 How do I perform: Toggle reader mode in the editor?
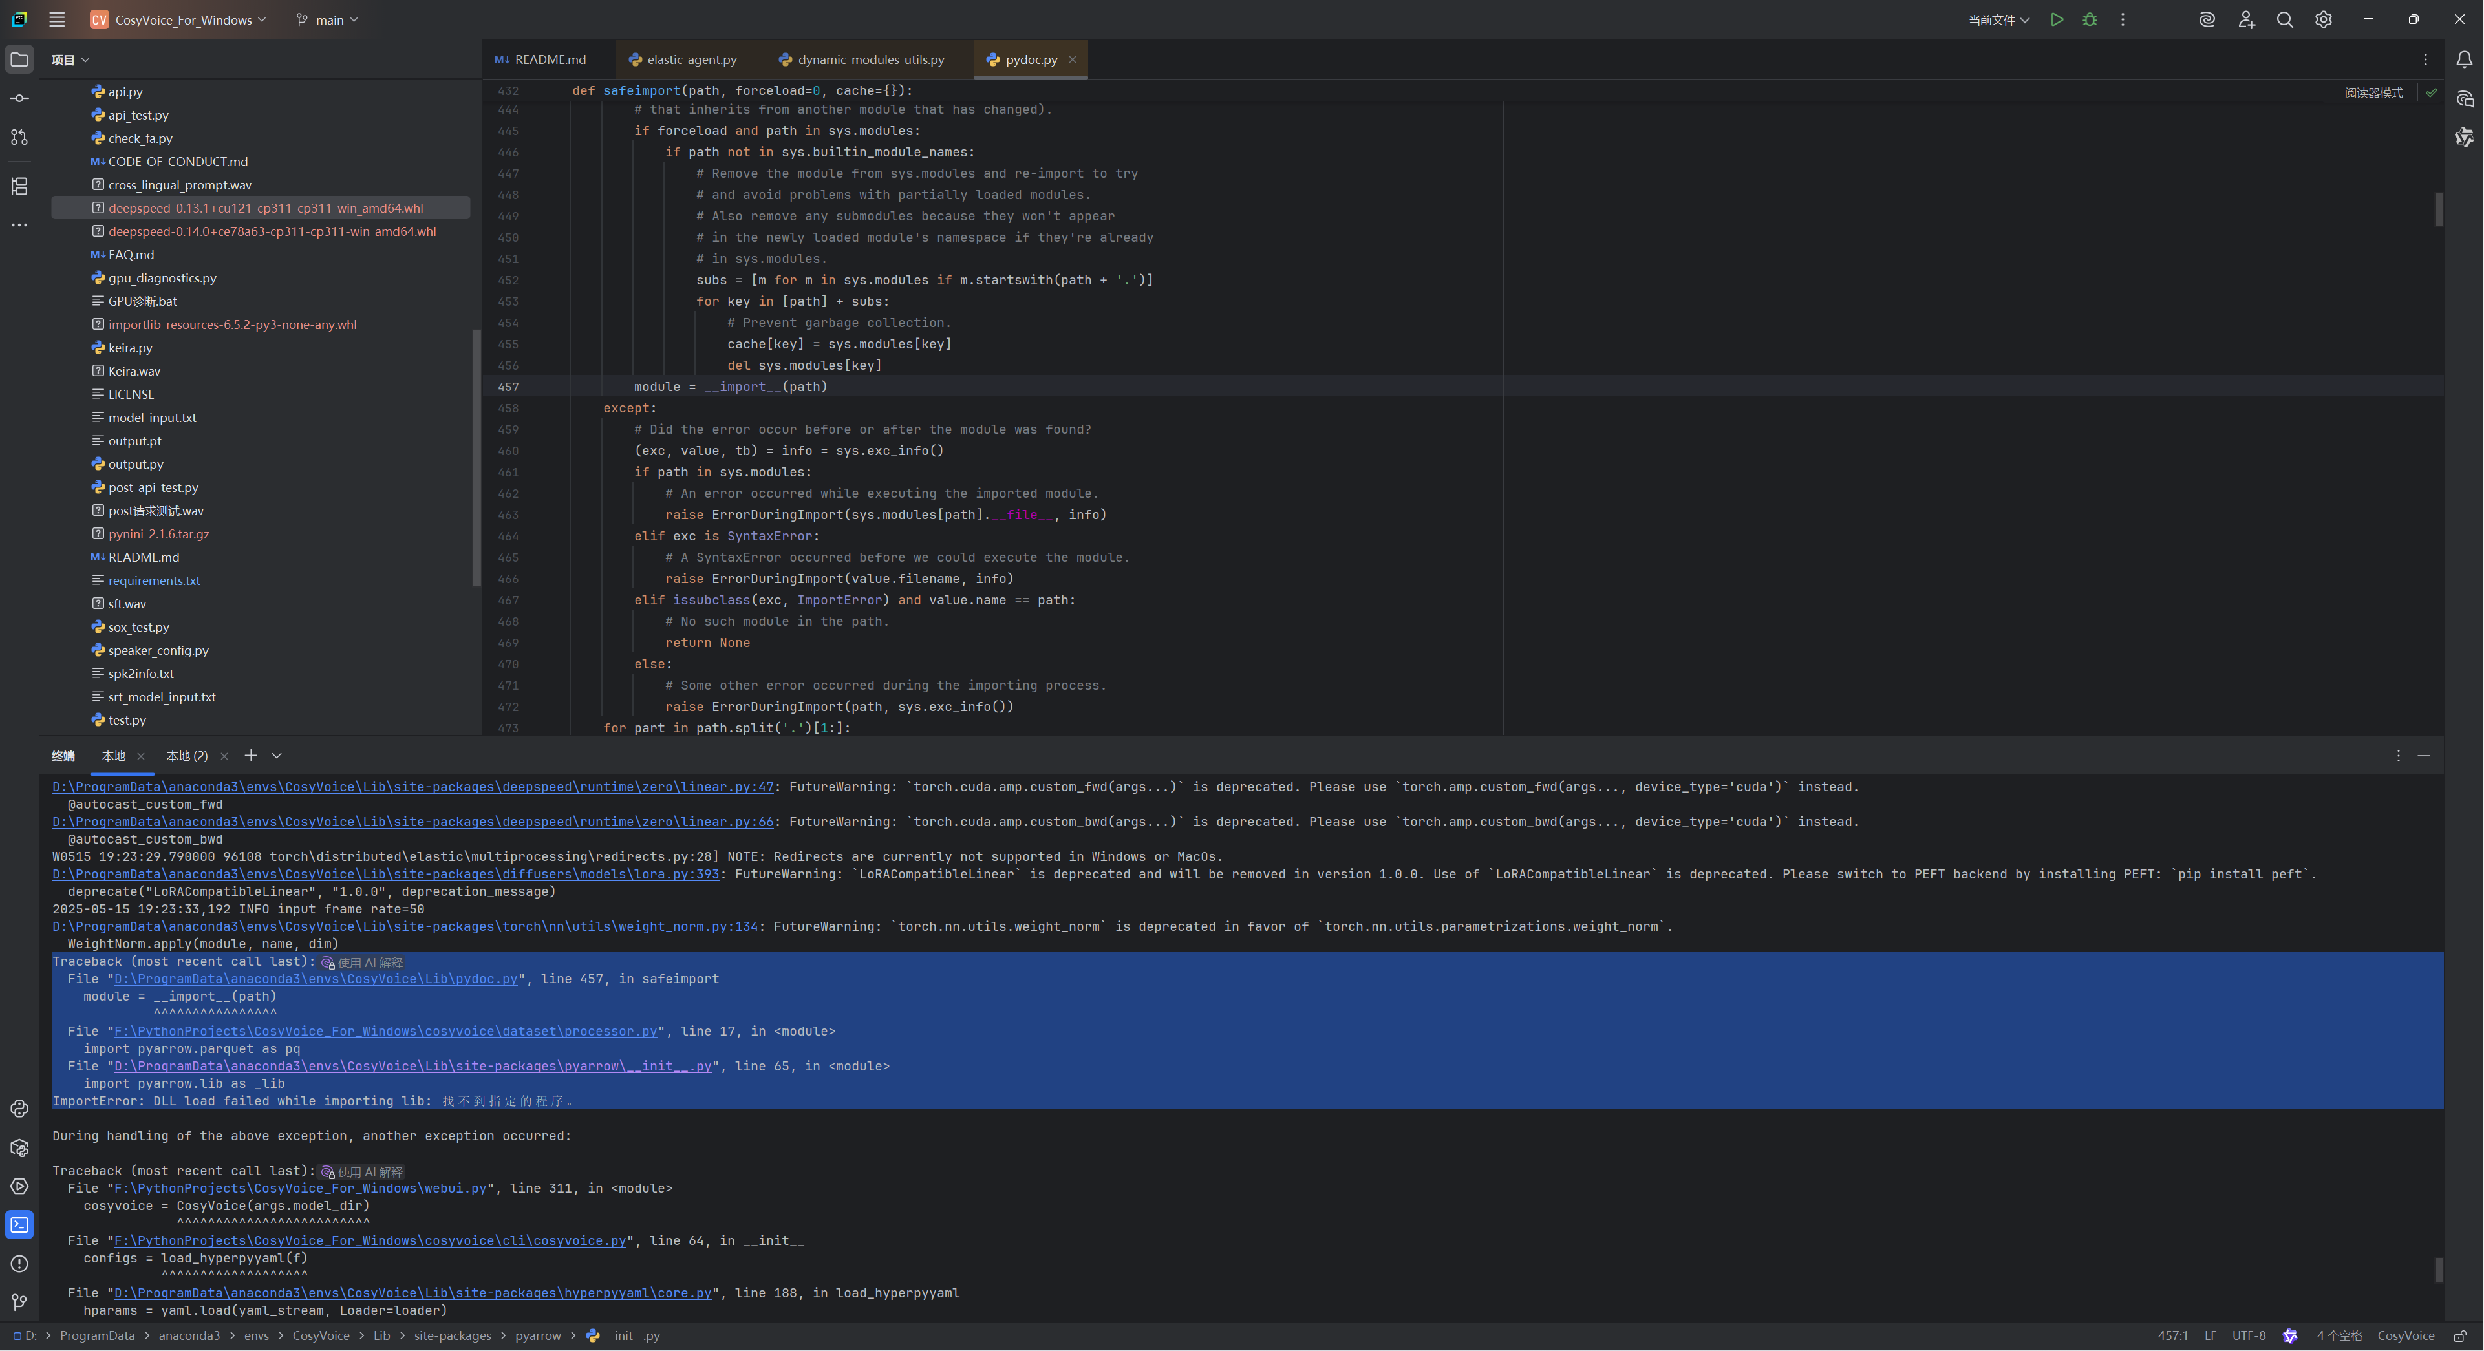(2373, 92)
